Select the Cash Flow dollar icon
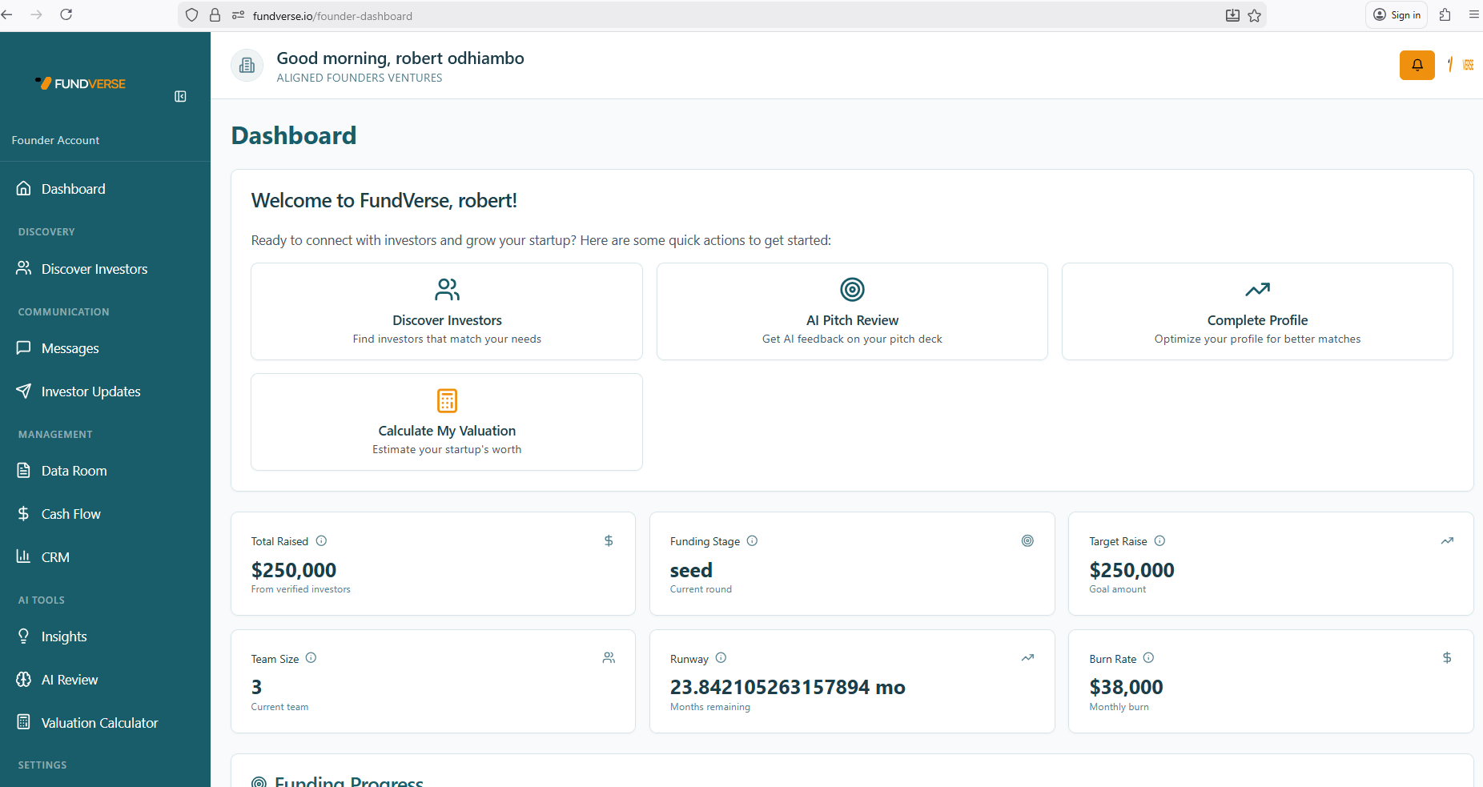This screenshot has height=787, width=1483. [x=23, y=513]
